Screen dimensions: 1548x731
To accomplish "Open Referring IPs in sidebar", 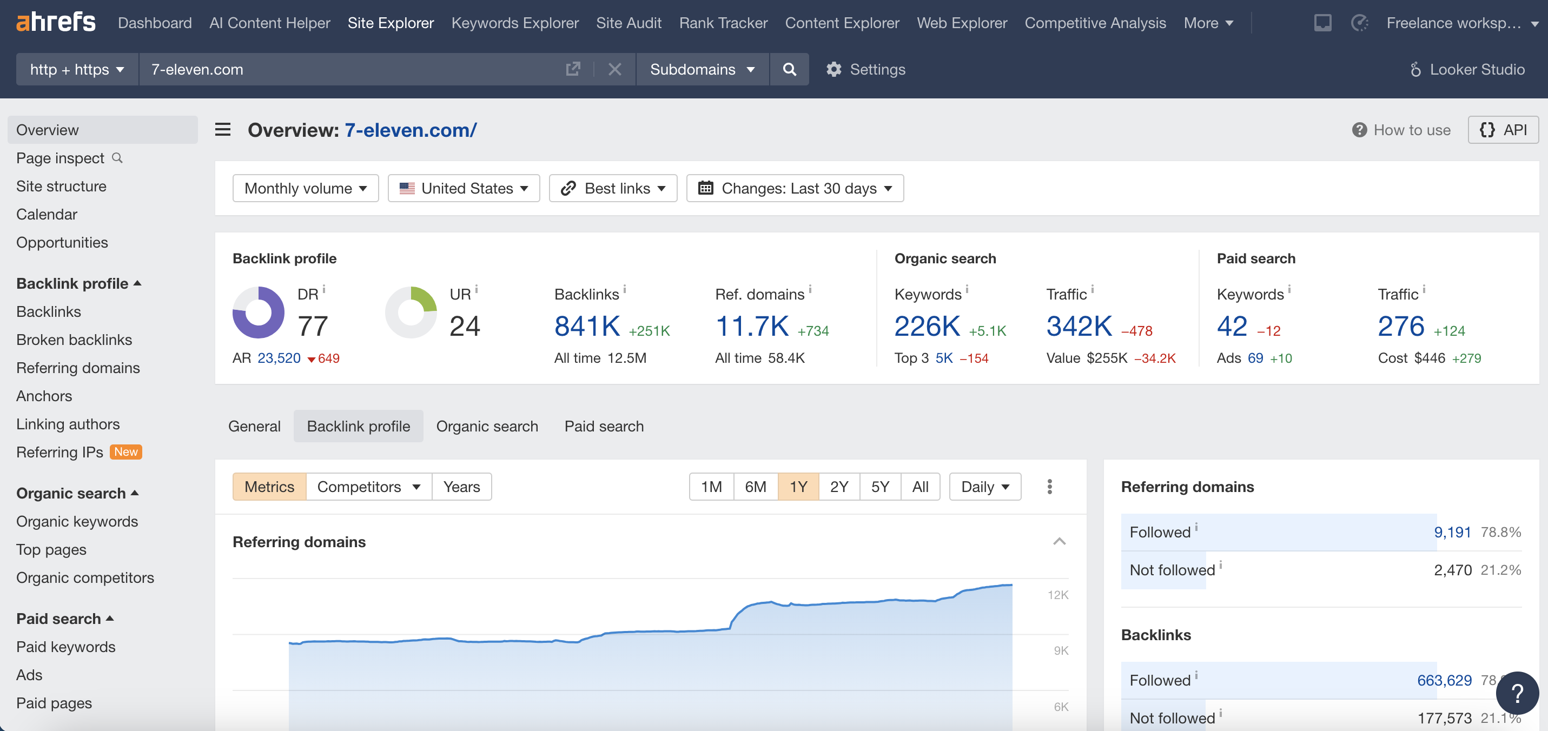I will pyautogui.click(x=59, y=451).
